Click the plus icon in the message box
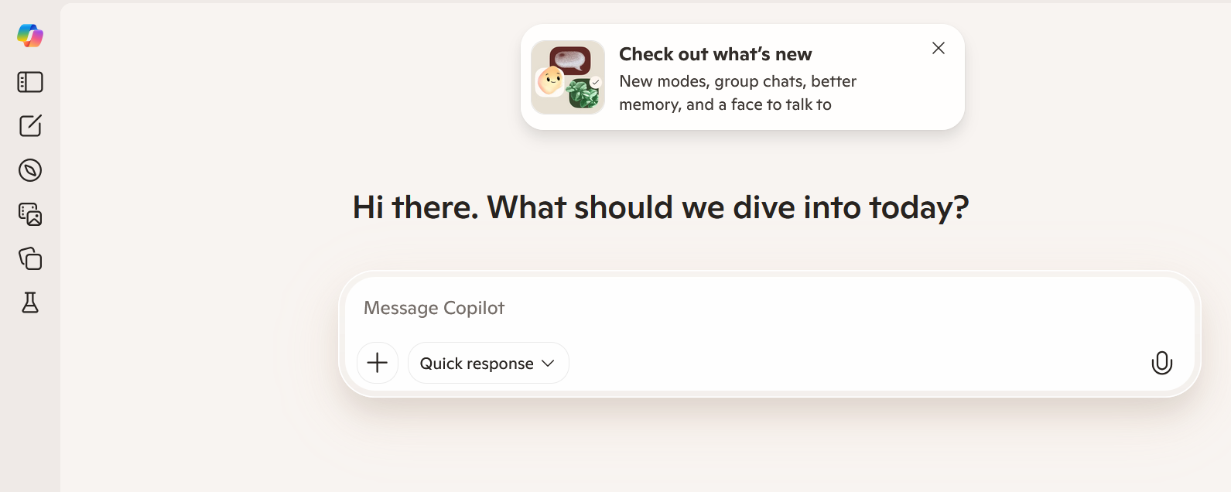Screen dimensions: 1231x492 (377, 362)
